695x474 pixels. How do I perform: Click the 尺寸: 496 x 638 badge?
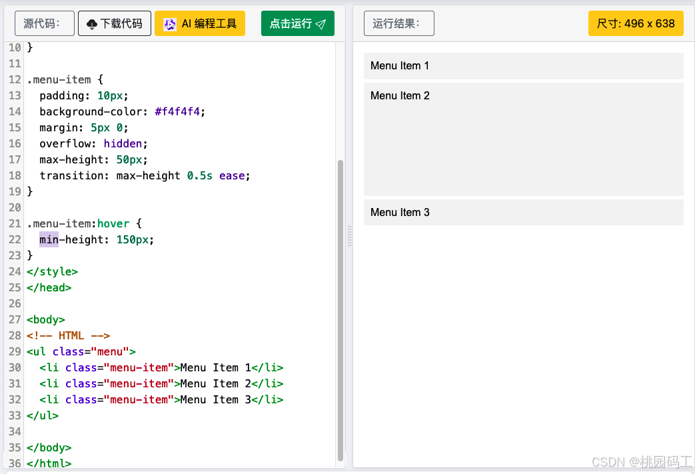pos(636,23)
